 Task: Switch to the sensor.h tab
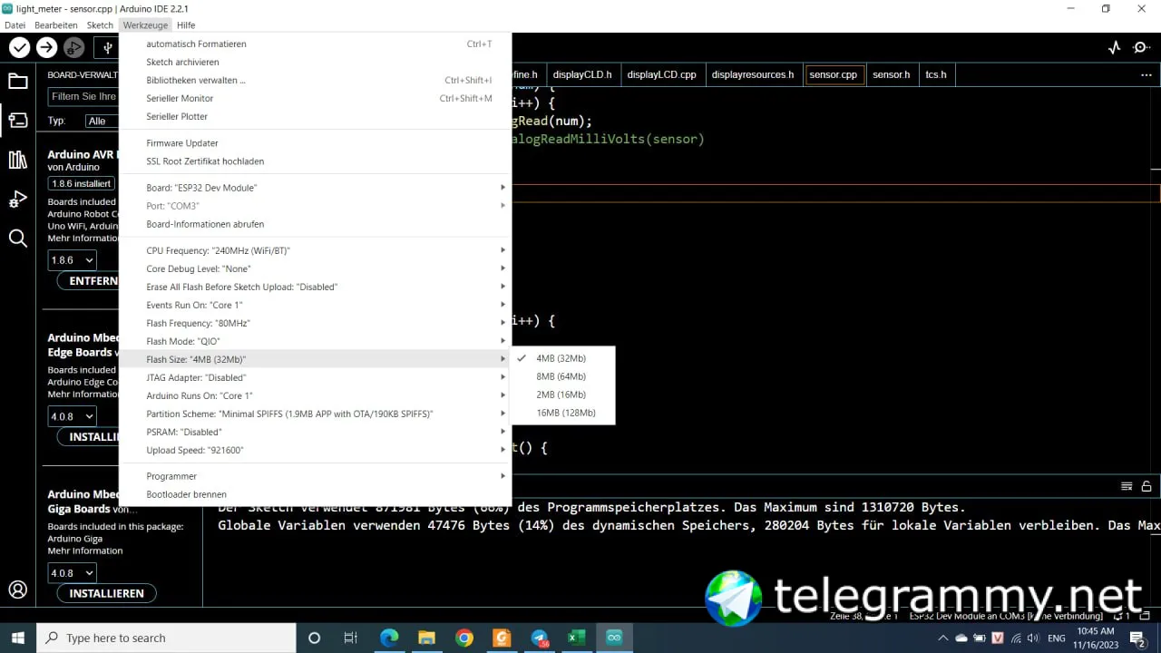tap(891, 74)
